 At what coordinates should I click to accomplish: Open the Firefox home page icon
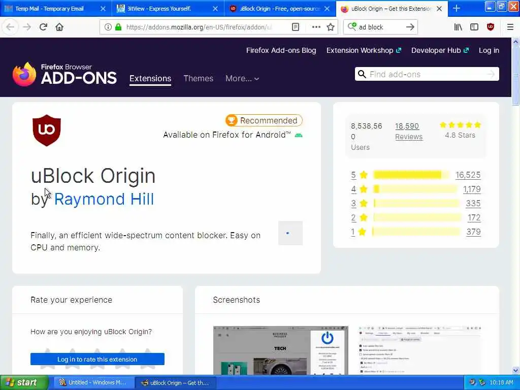tap(59, 27)
